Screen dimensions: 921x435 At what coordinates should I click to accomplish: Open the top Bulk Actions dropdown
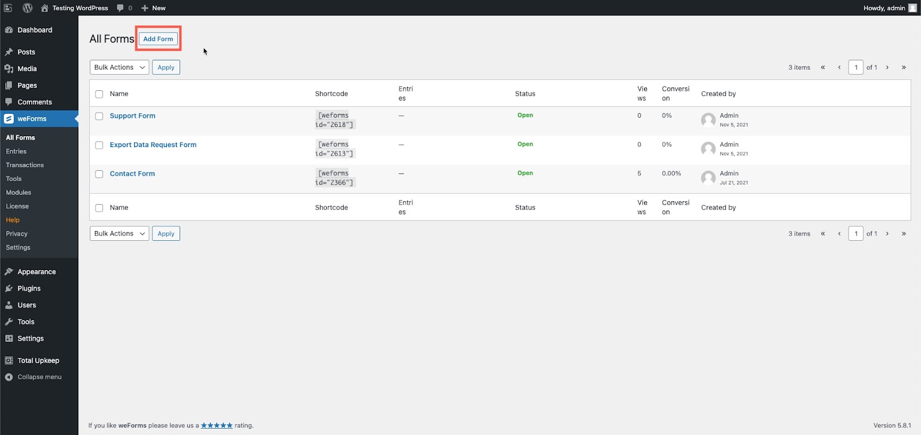[119, 67]
